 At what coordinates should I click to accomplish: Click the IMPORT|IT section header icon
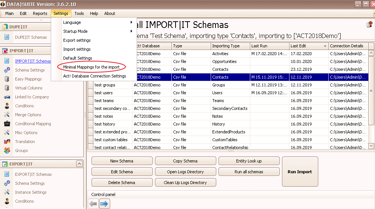(x=5, y=51)
